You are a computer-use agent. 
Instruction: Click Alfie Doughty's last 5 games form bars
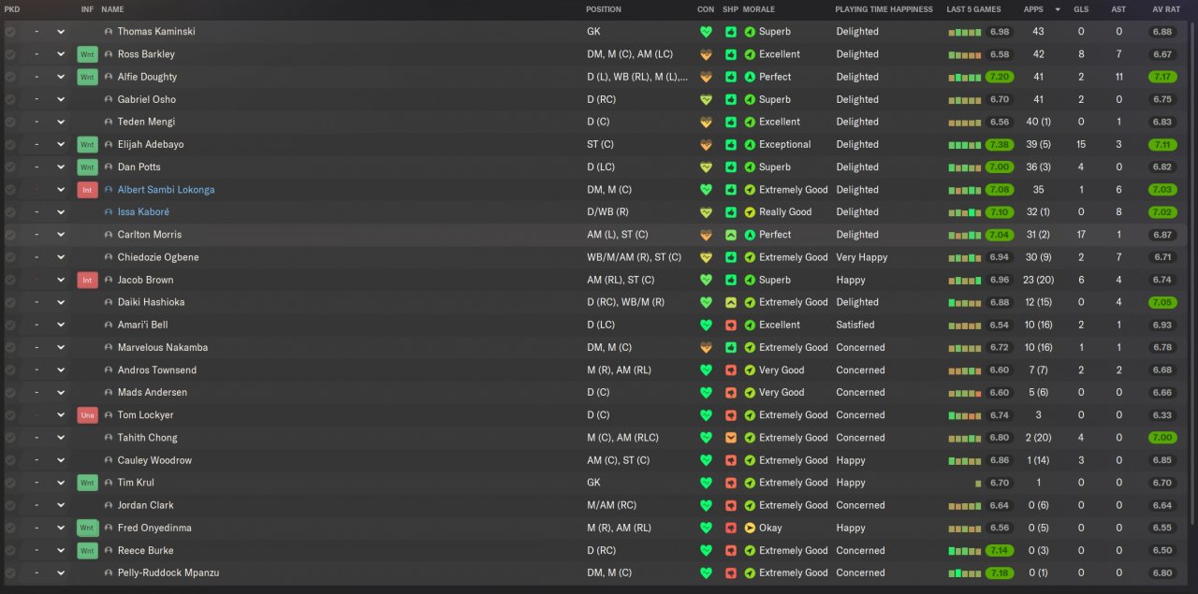[x=965, y=77]
